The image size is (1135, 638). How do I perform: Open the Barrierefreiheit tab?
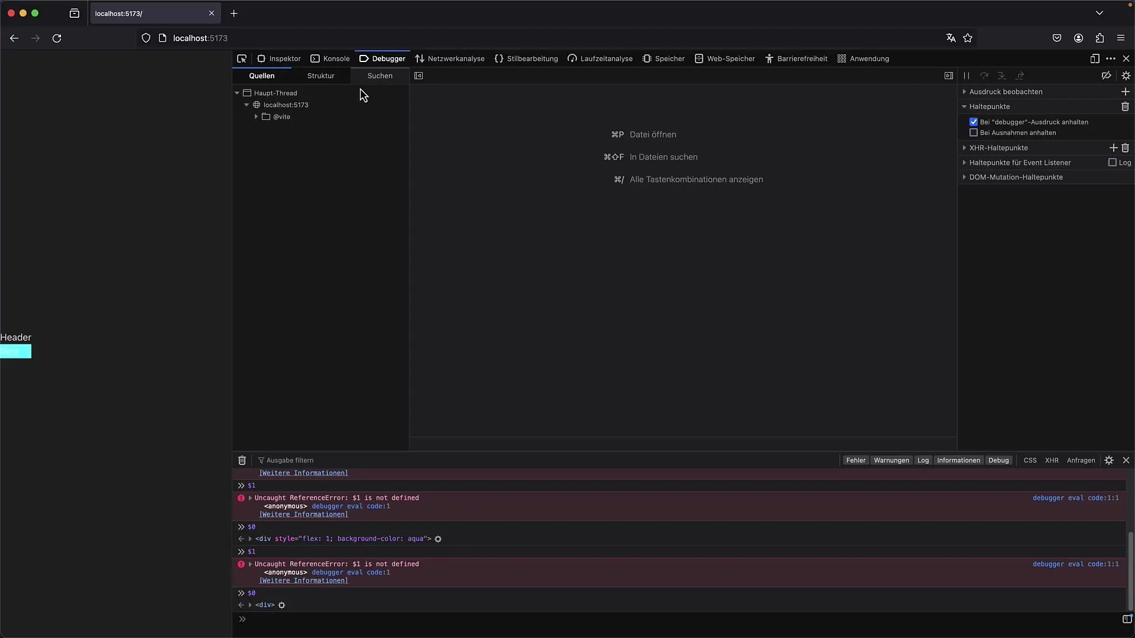click(796, 58)
